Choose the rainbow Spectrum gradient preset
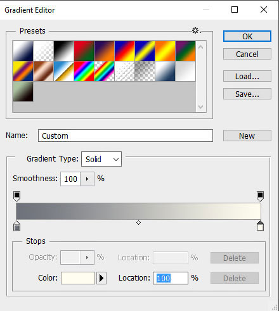 click(84, 71)
